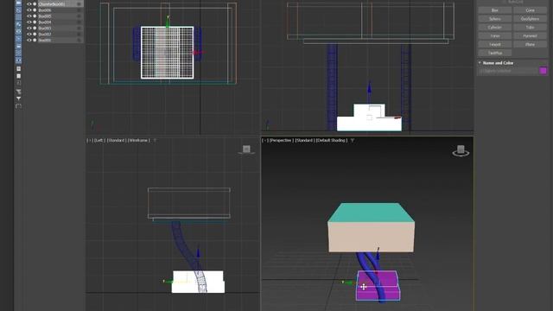Click Display None icon in explorer toolbar
The image size is (553, 311).
coord(19,76)
